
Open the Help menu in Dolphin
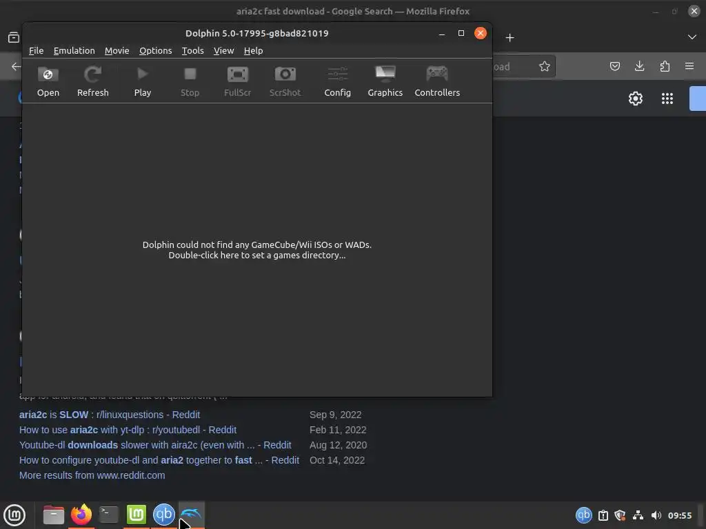254,51
